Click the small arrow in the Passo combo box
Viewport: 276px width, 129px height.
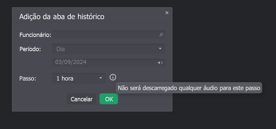click(x=100, y=78)
